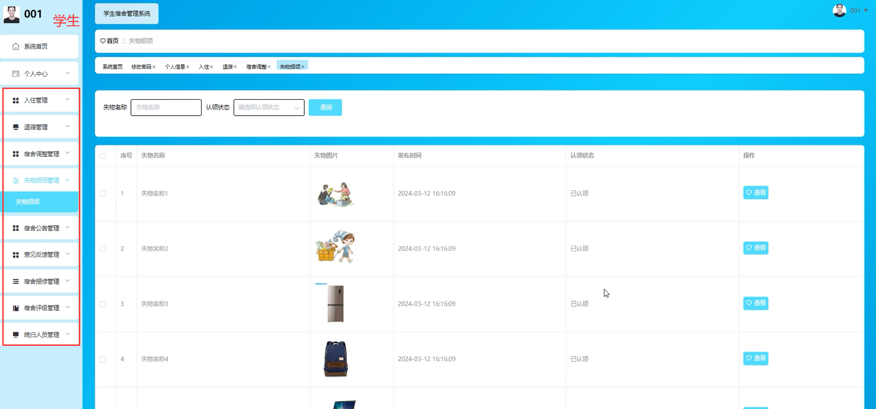Click the list icon next to 宿舍报修管理
876x409 pixels.
pos(16,282)
